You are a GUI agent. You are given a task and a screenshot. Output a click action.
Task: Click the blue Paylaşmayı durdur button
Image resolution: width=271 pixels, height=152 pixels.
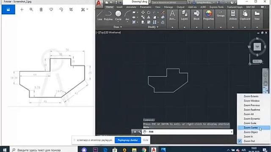click(x=128, y=140)
